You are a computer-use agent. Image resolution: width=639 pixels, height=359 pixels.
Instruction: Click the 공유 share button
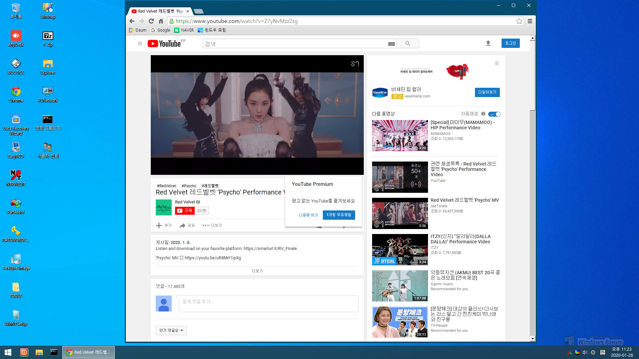click(187, 225)
